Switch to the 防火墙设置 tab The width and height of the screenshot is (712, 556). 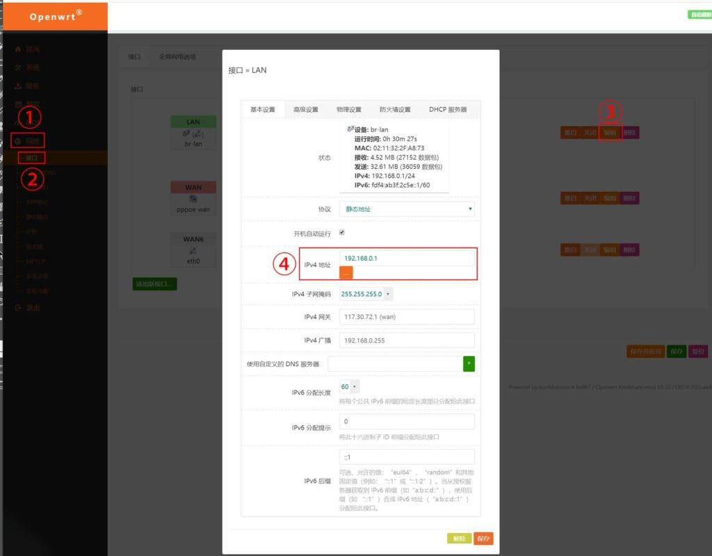pos(395,109)
